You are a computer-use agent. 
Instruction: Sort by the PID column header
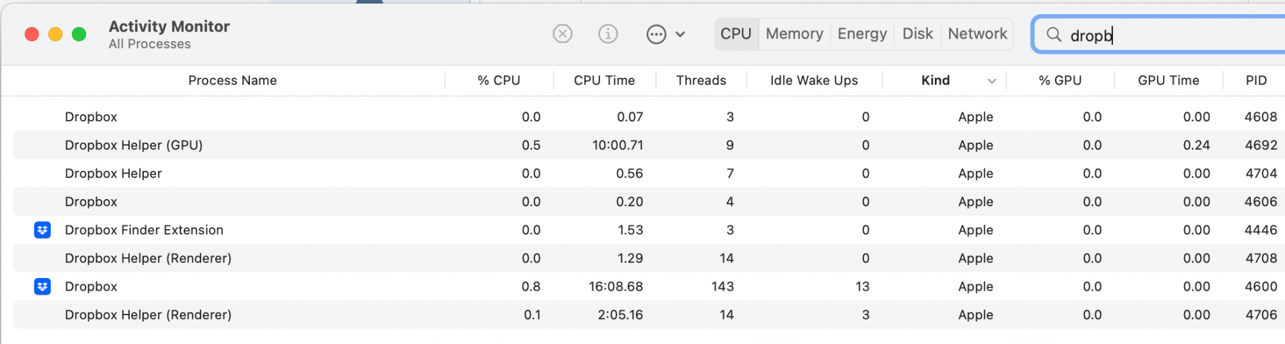pos(1256,80)
